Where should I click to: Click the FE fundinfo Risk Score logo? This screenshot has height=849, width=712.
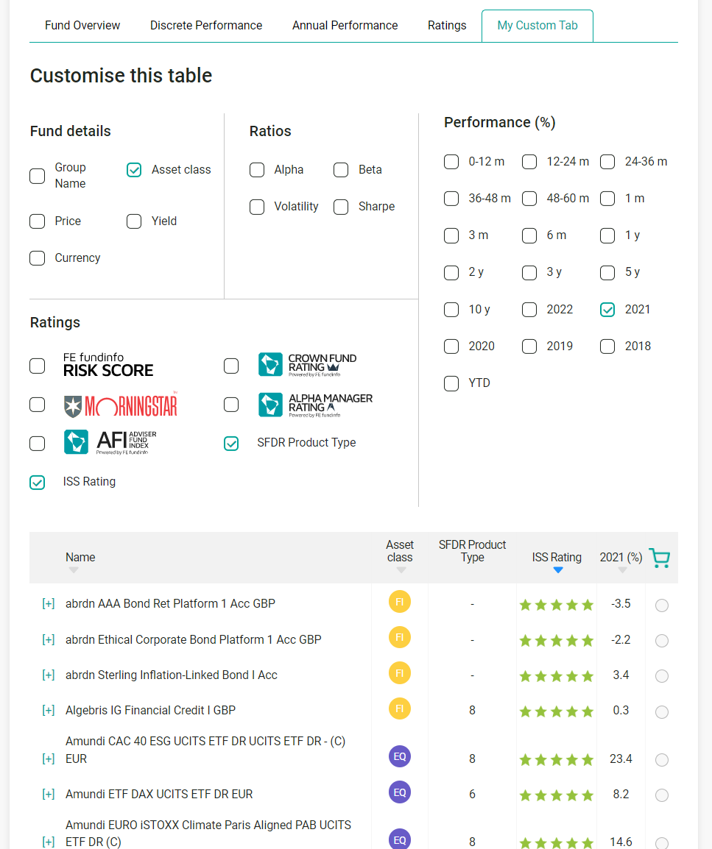(107, 365)
